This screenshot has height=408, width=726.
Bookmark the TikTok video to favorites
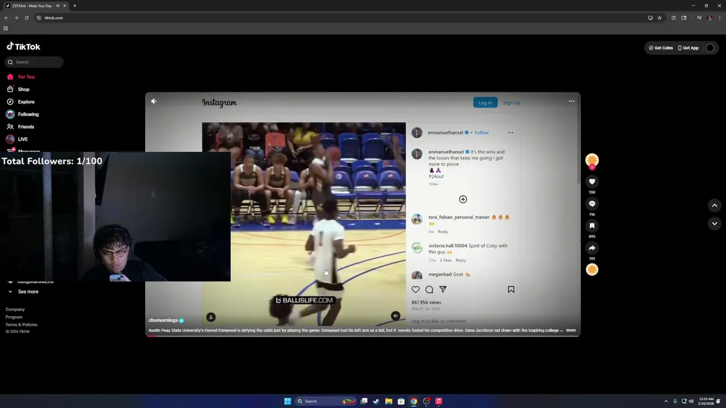click(x=592, y=226)
